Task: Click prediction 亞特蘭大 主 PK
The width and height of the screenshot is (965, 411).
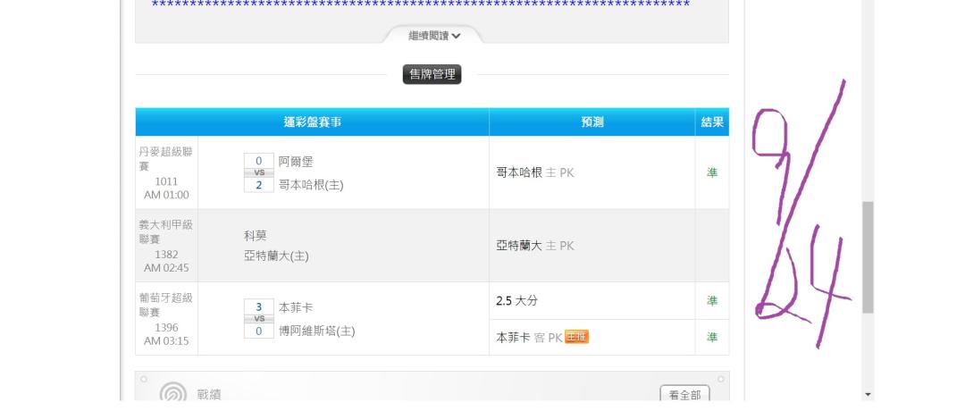Action: [x=535, y=246]
